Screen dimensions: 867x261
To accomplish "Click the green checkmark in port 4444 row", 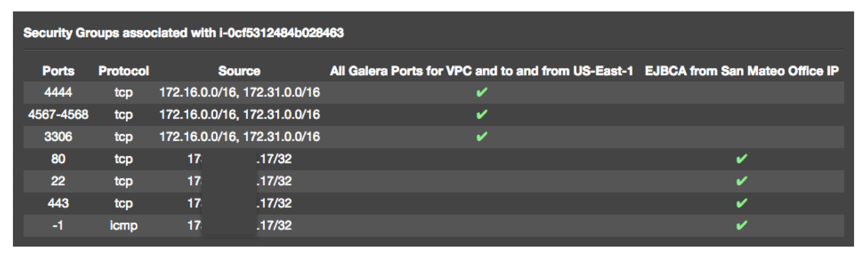I will pos(481,92).
